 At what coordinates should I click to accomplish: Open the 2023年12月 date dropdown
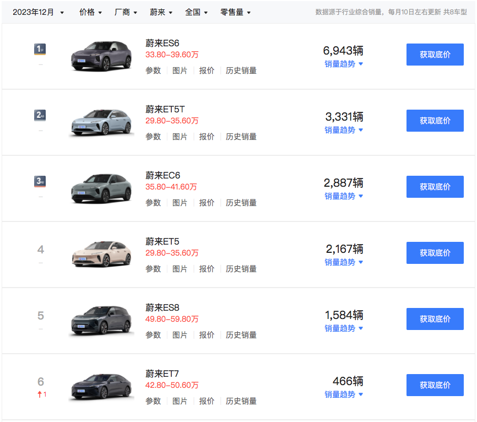(38, 12)
